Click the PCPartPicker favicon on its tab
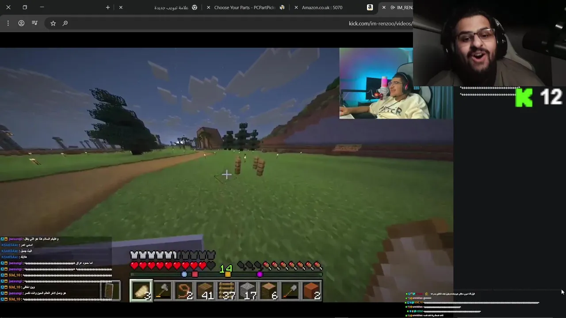 click(x=282, y=8)
